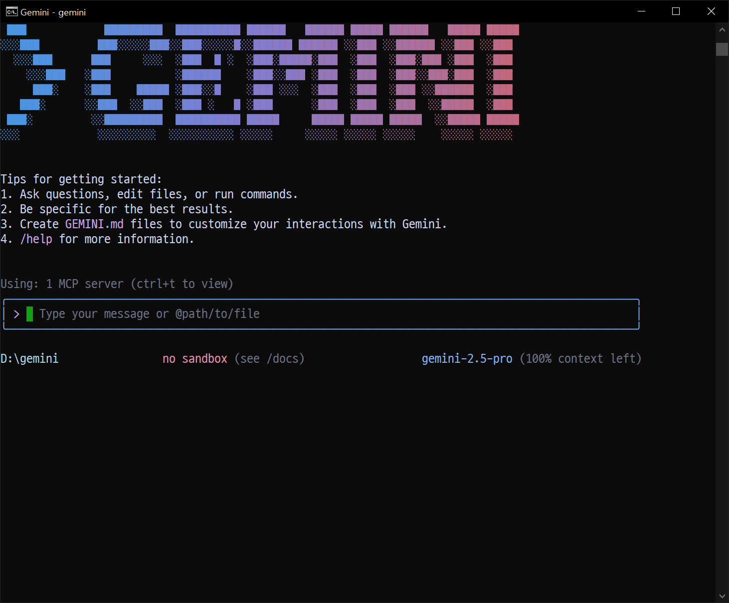Click the 'no sandbox' status text
Image resolution: width=729 pixels, height=603 pixels.
[x=195, y=359]
